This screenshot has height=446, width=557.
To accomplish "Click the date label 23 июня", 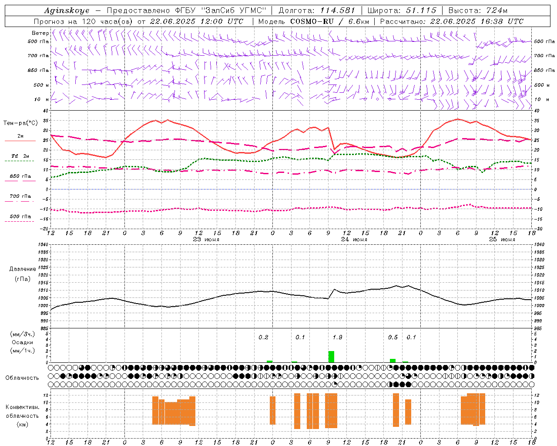I will pos(206,240).
